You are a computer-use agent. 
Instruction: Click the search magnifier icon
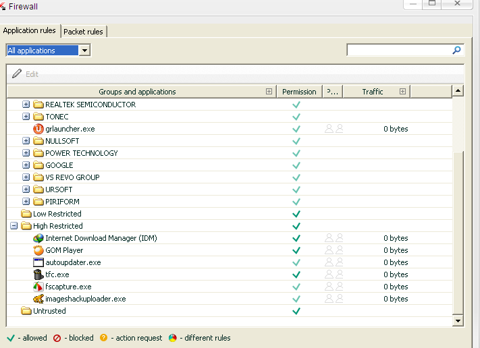point(456,50)
